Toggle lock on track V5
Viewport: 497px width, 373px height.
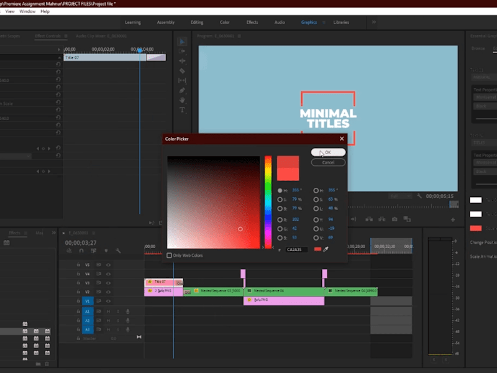[78, 265]
